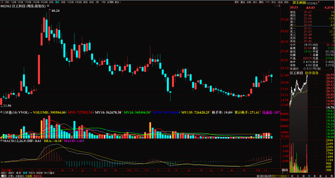This screenshot has height=178, width=335.
Task: Select the 15分钟 period
Action: (x=28, y=2)
